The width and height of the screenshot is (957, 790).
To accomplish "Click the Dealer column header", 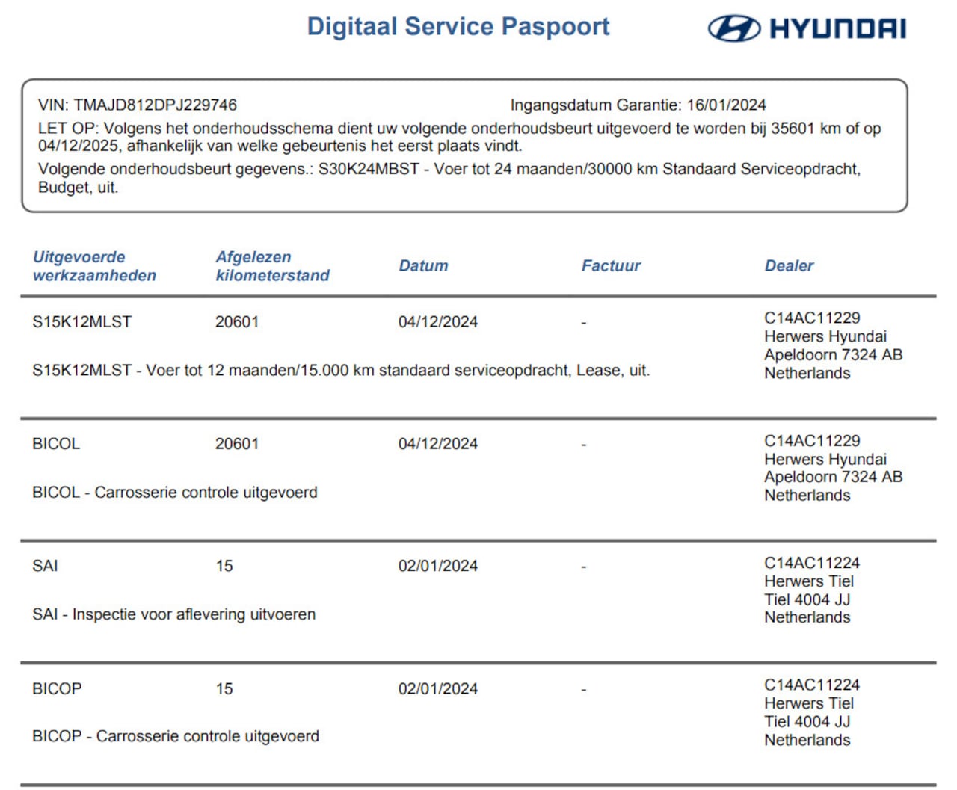I will [x=789, y=266].
